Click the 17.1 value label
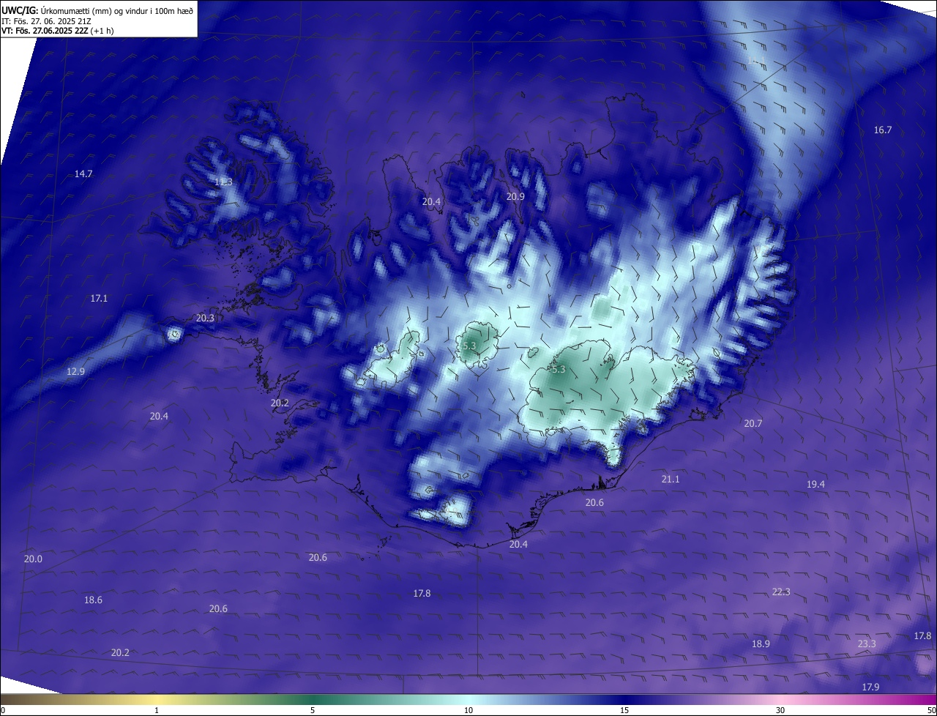Image resolution: width=937 pixels, height=716 pixels. point(99,299)
